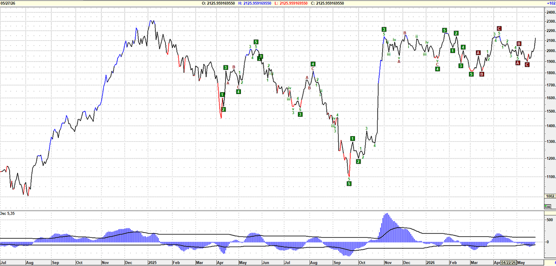
Task: Click the 1900 price axis label
Action: pos(550,62)
